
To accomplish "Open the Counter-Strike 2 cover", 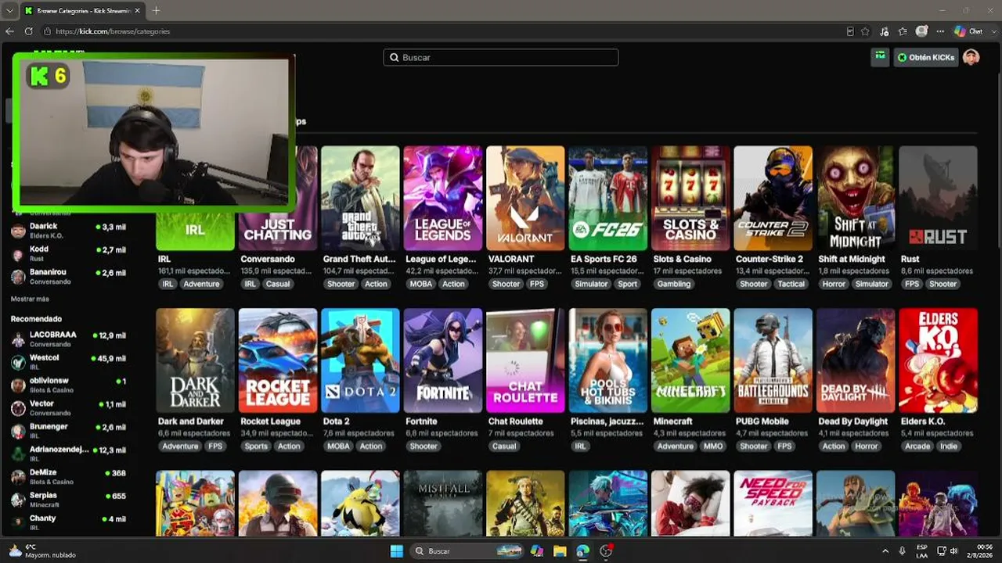I will pyautogui.click(x=773, y=198).
